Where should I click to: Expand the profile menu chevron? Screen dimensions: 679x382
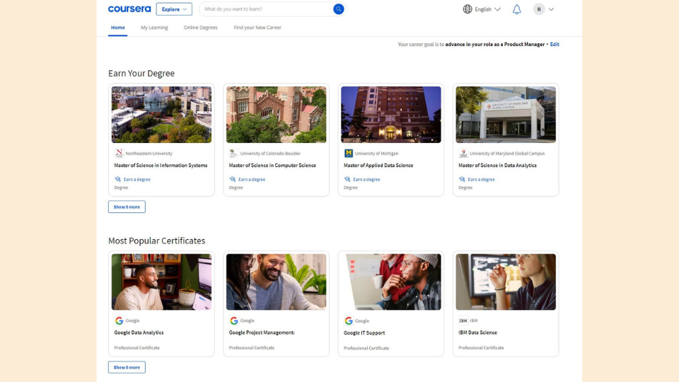551,9
